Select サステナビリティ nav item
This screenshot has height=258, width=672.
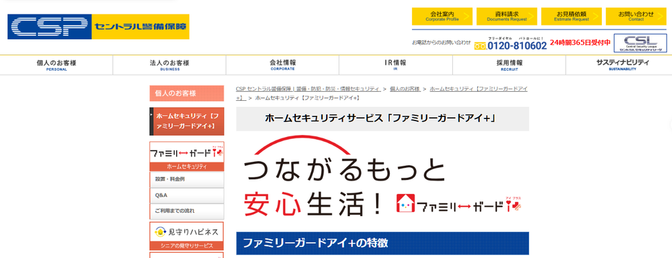(622, 65)
